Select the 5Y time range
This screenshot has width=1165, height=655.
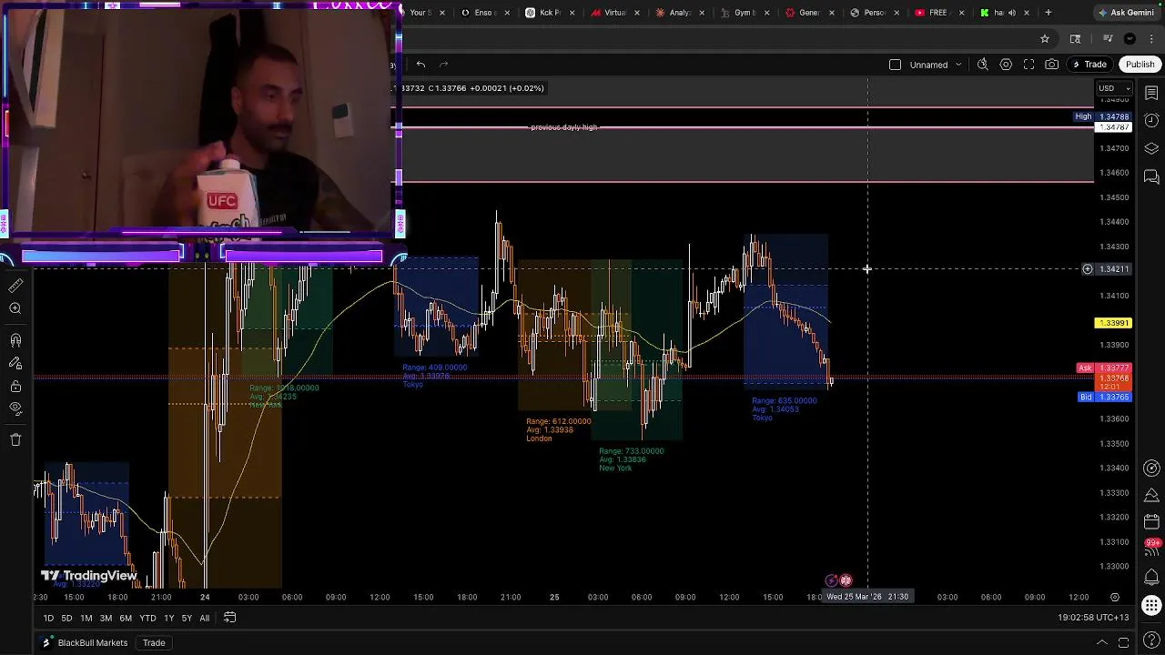pyautogui.click(x=187, y=619)
